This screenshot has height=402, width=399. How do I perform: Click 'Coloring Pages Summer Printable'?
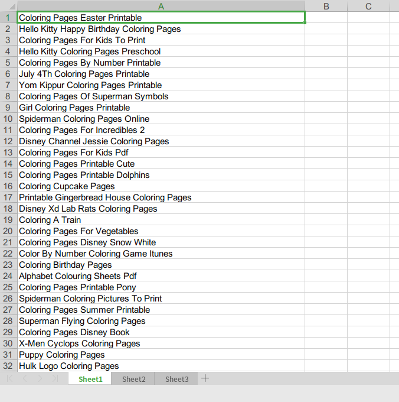tap(161, 310)
